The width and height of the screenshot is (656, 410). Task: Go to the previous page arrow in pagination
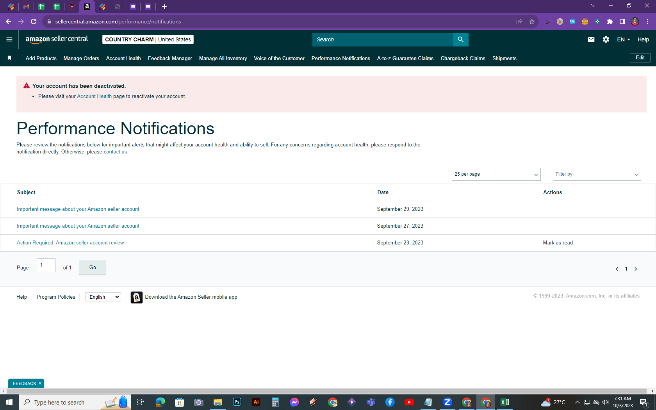pyautogui.click(x=617, y=269)
